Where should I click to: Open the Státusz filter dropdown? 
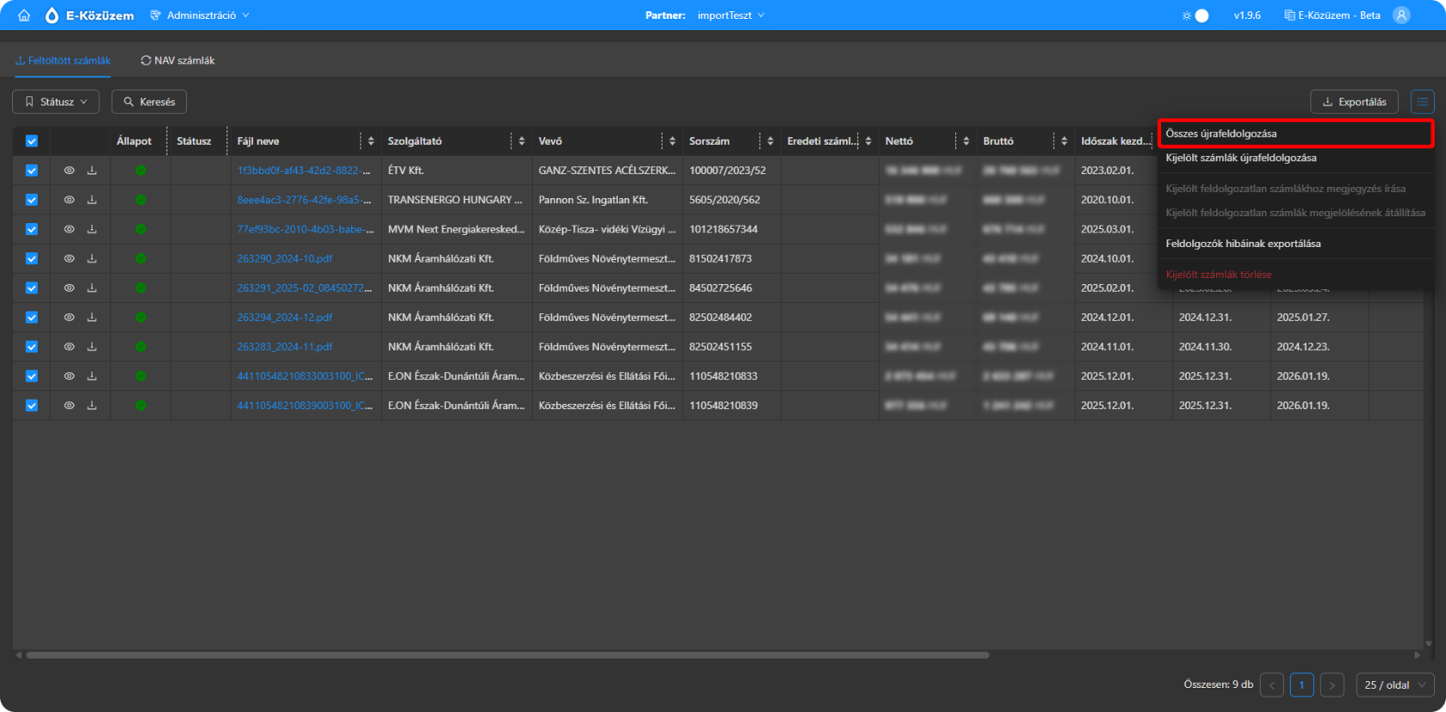[x=56, y=102]
